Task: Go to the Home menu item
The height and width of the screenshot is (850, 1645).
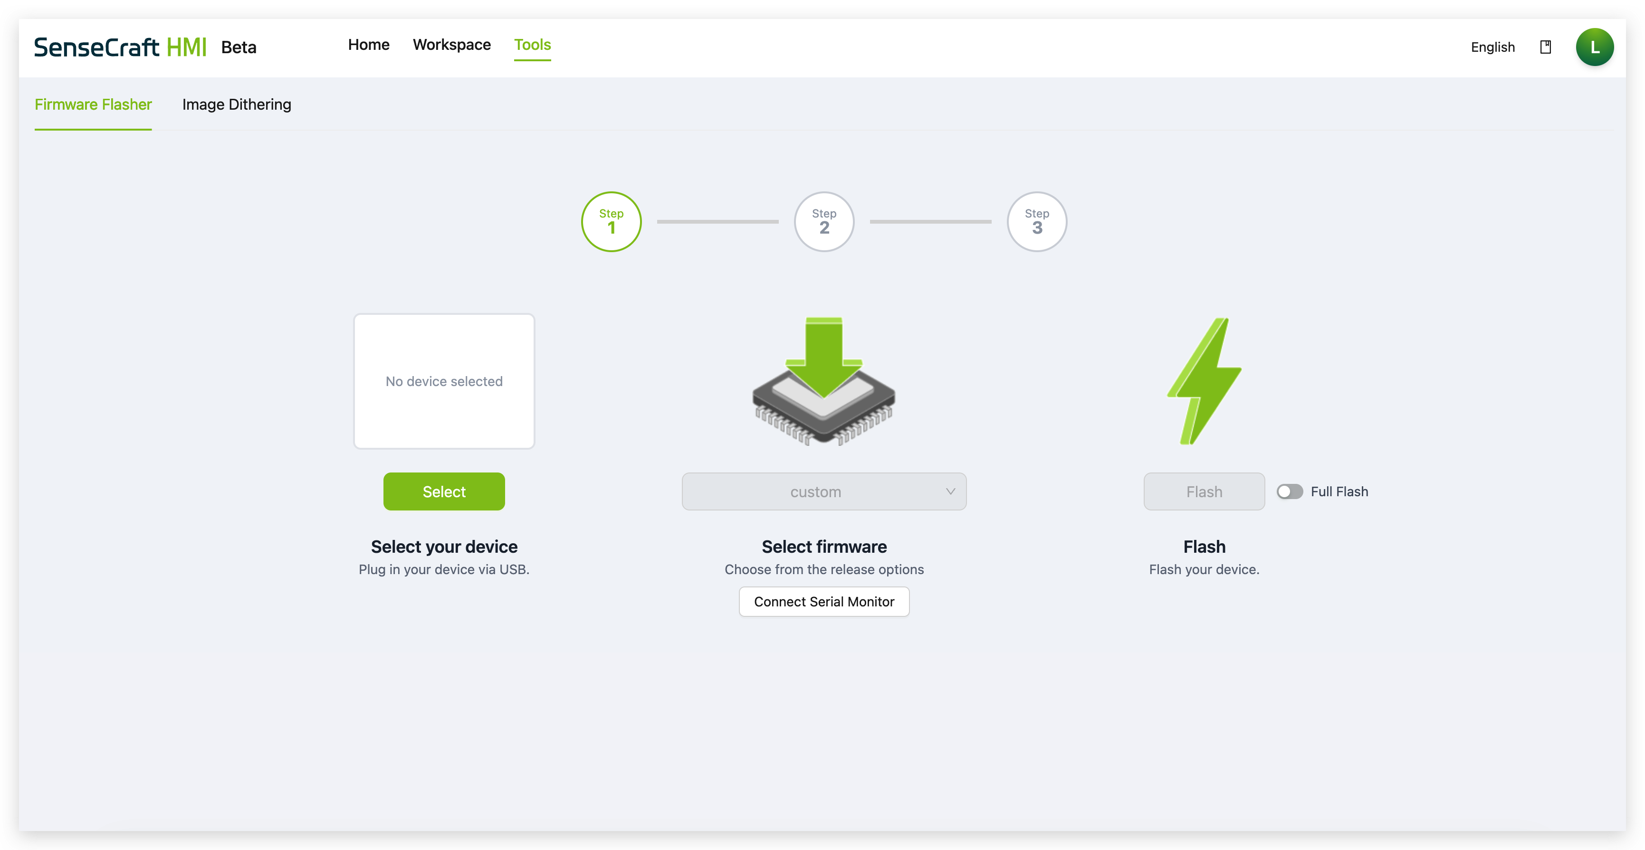Action: (x=368, y=45)
